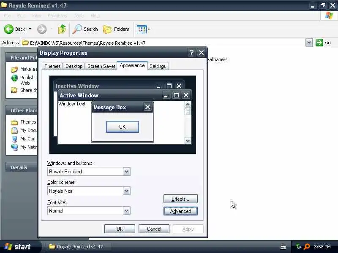This screenshot has width=338, height=253.
Task: Expand the Details panel header
Action: [22, 167]
